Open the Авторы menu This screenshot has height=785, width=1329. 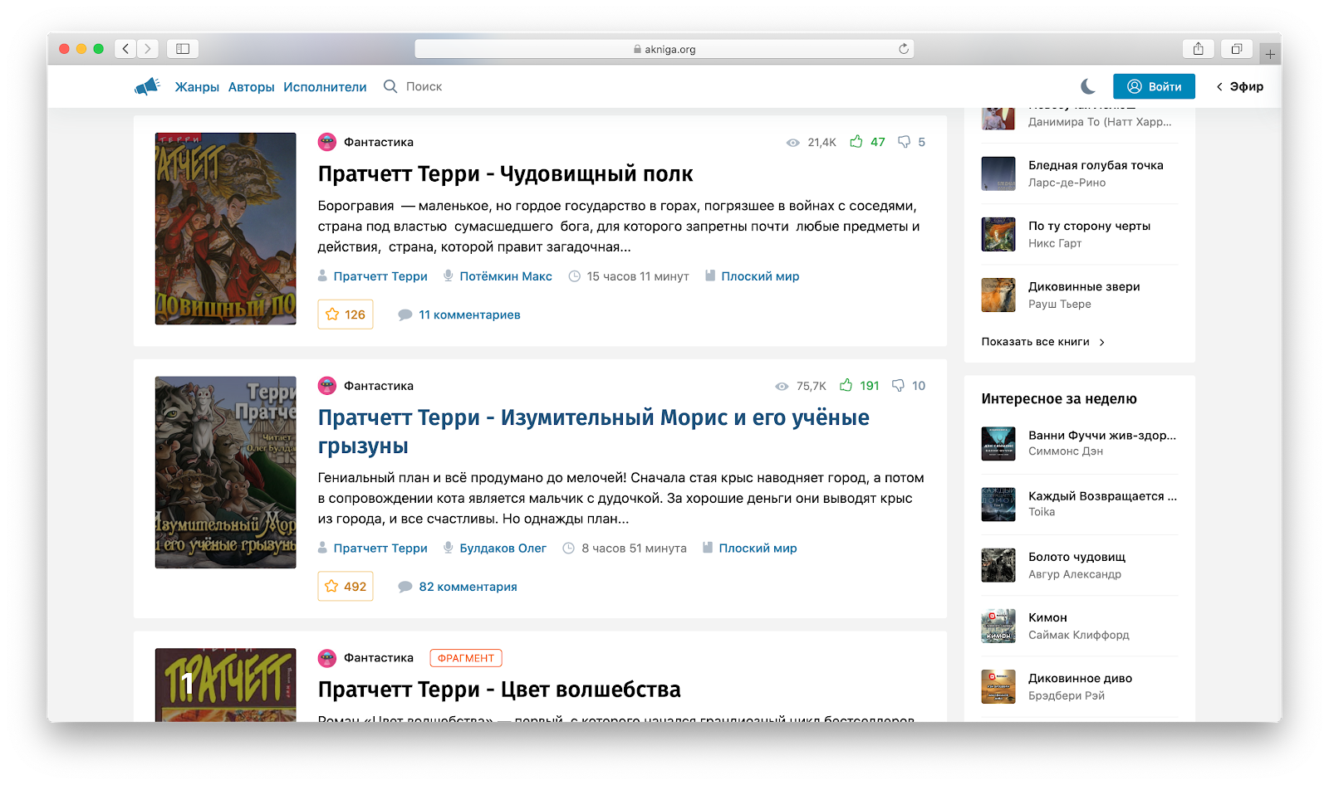pos(252,87)
